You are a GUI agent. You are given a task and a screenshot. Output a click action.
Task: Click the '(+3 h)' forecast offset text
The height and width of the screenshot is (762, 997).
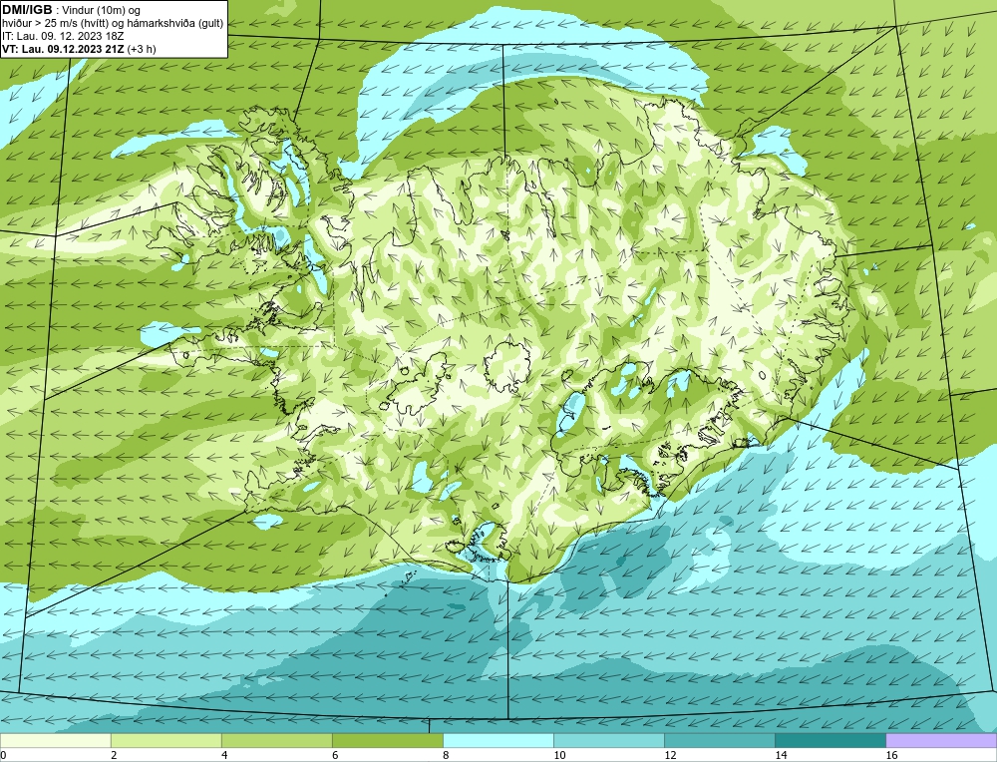pos(142,49)
